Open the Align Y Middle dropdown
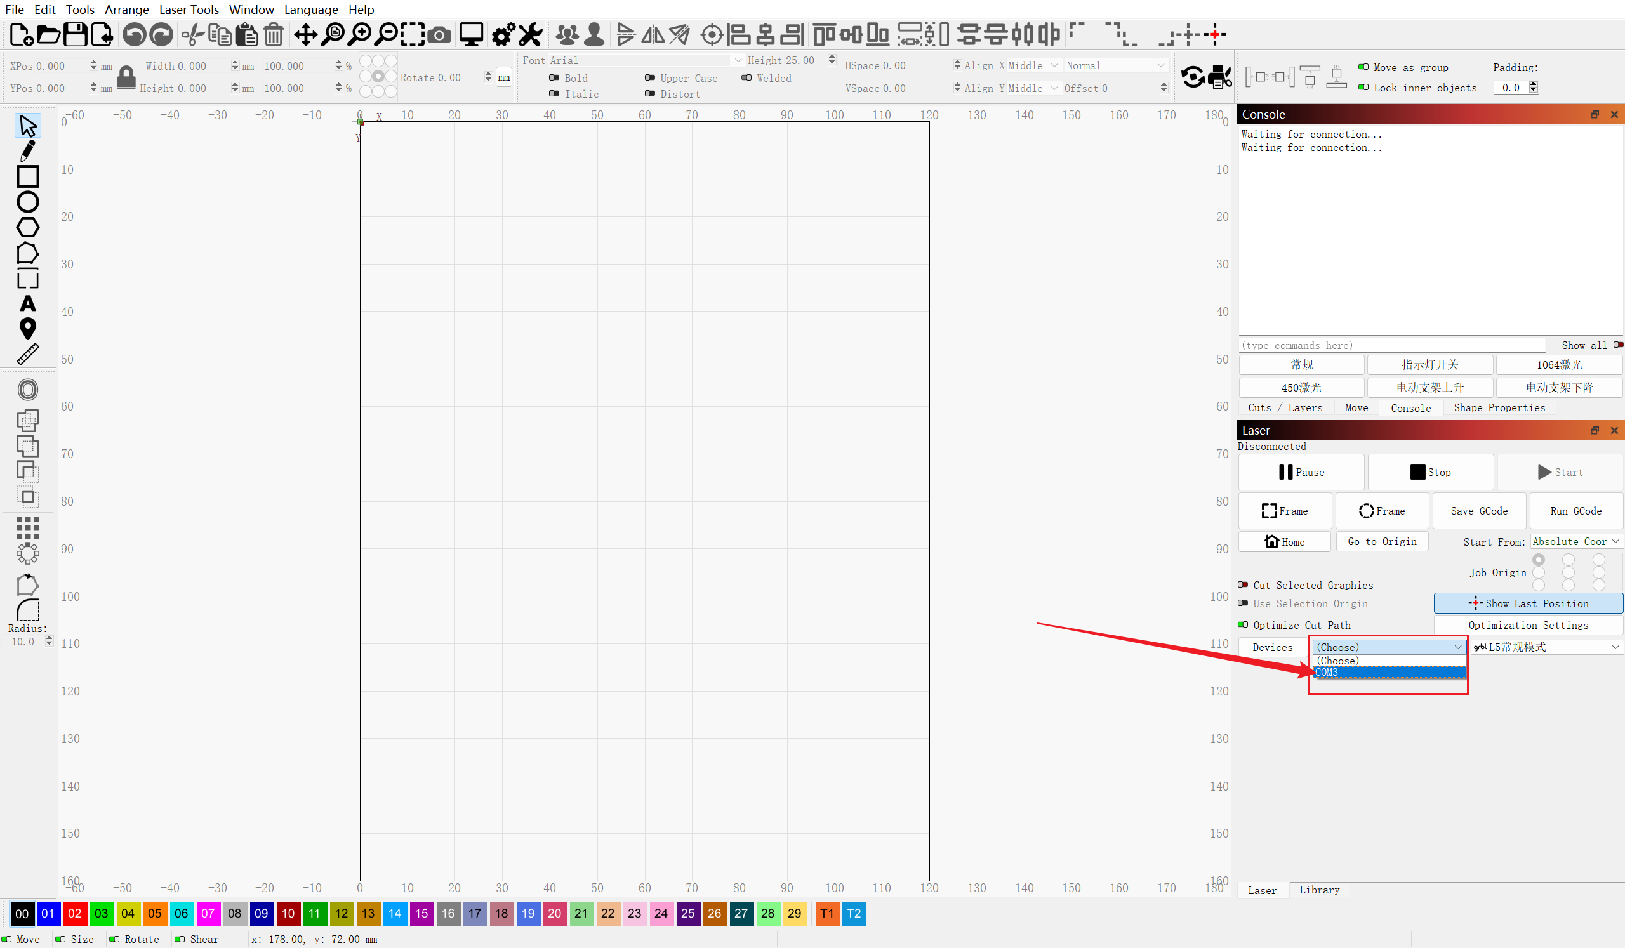The image size is (1625, 948). point(1033,88)
